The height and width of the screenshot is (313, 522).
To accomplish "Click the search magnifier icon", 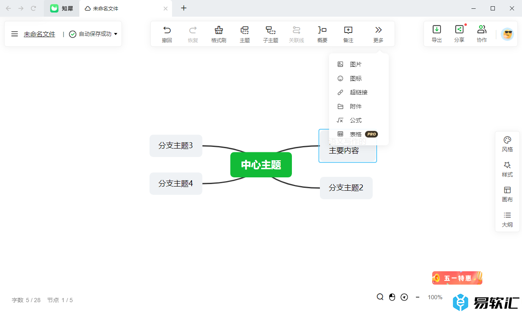I will point(380,297).
